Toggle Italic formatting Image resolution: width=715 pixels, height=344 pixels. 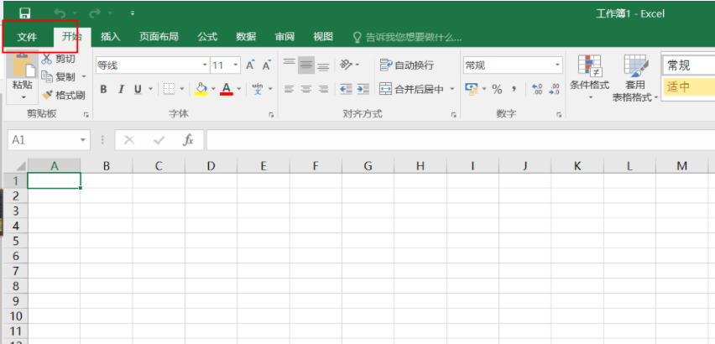[x=121, y=89]
